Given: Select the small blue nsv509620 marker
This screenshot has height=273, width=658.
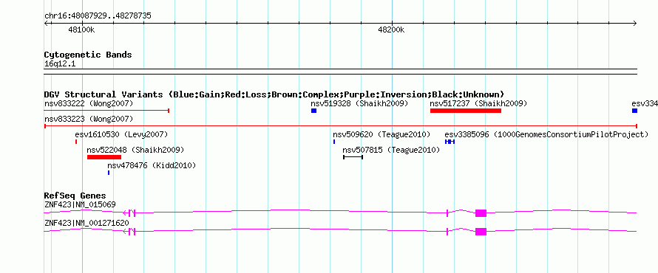Looking at the screenshot, I should coord(334,142).
